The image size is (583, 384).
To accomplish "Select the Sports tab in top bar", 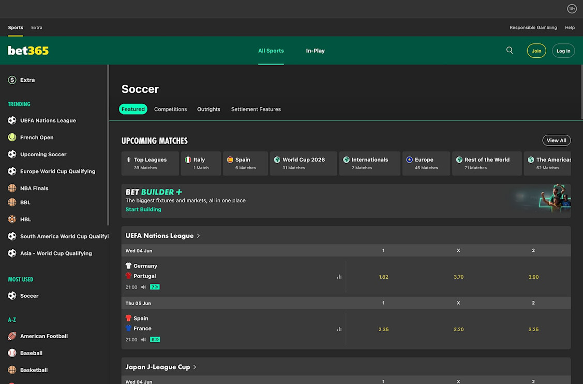I will 16,27.
